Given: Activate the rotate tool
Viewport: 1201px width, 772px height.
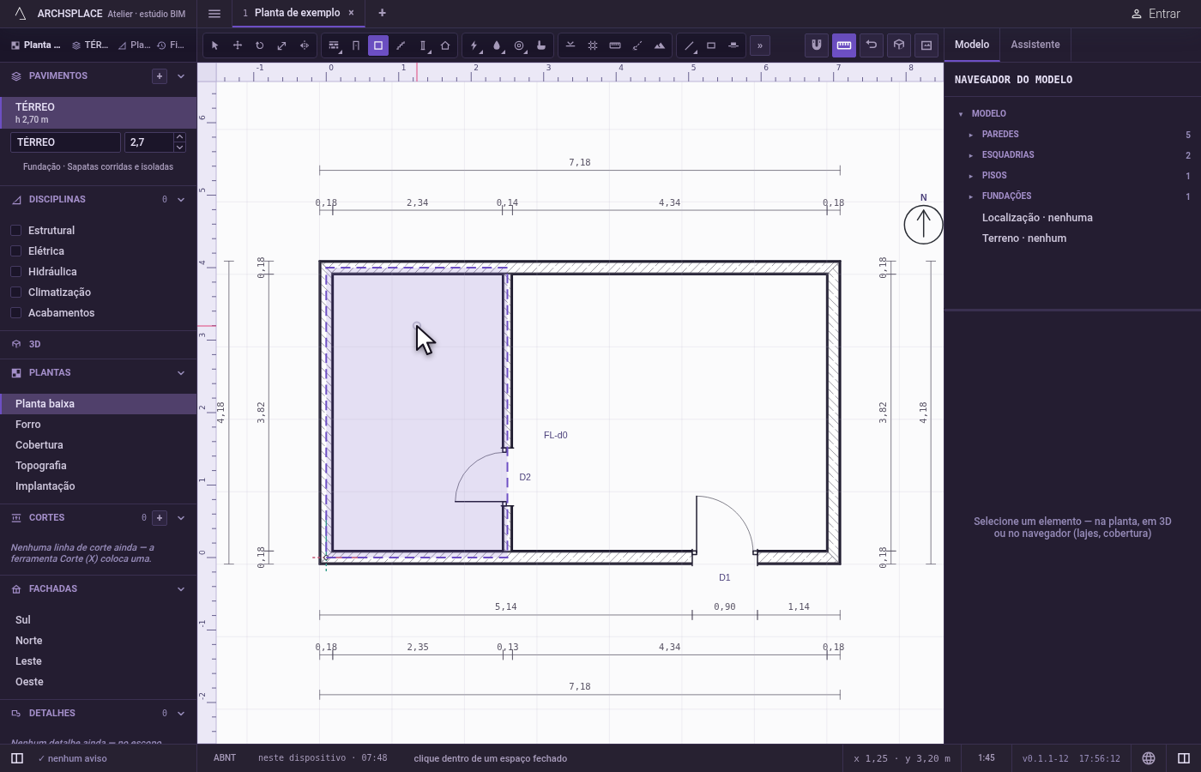Looking at the screenshot, I should click(x=260, y=45).
